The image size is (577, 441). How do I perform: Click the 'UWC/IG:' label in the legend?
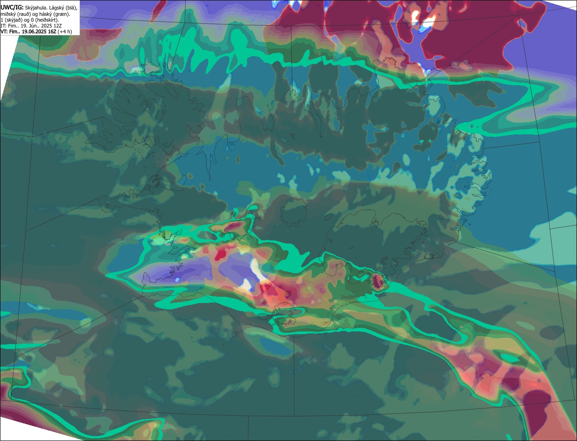[12, 8]
